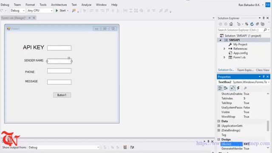Open the Show output from dropdown
The width and height of the screenshot is (272, 153).
(98, 147)
